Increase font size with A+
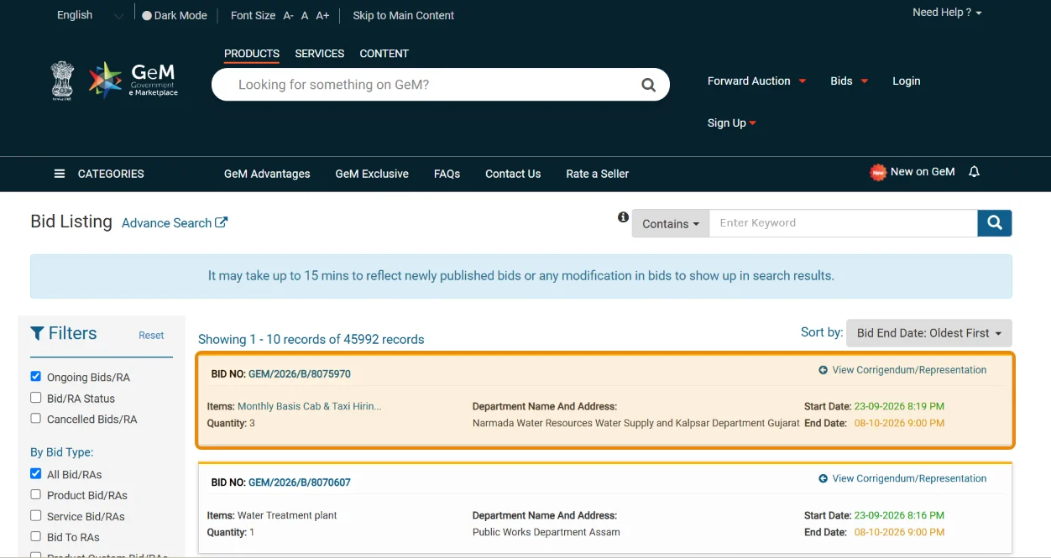1051x558 pixels. point(322,15)
